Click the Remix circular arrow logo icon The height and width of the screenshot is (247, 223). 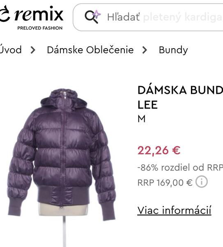(5, 14)
